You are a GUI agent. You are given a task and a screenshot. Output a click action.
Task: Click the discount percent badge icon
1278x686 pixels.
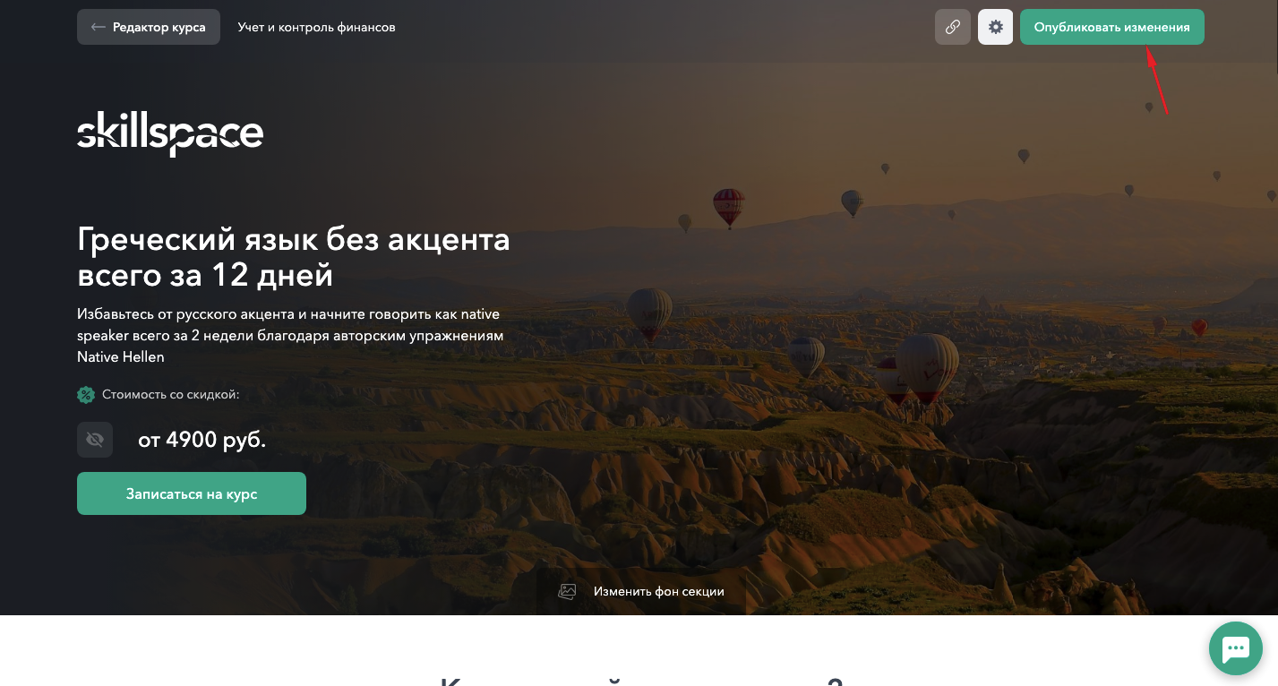click(86, 394)
